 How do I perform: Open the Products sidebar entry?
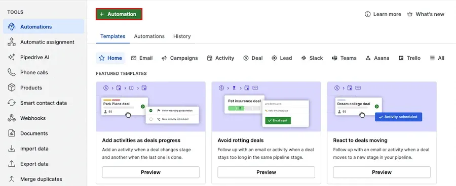[x=44, y=87]
